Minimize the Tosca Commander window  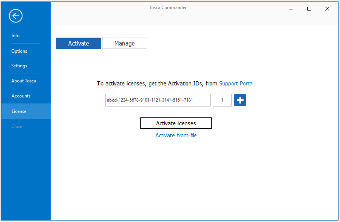(291, 9)
